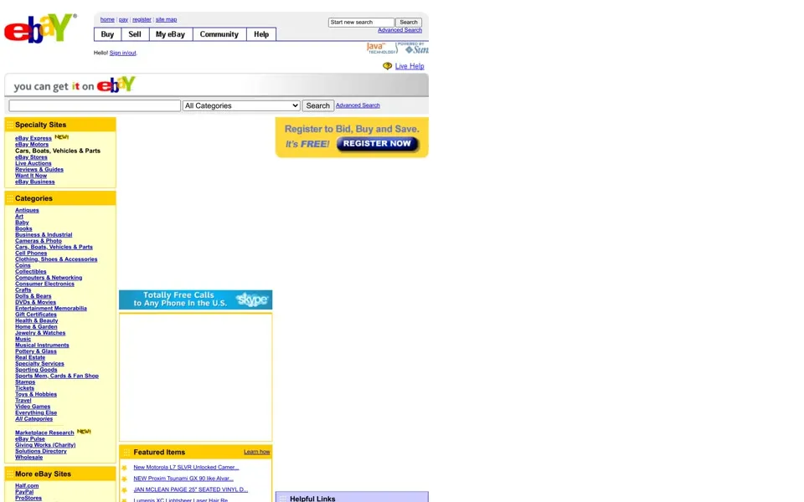Open the NEW Proxim Tsunami GX 90 item
The image size is (804, 502).
183,479
